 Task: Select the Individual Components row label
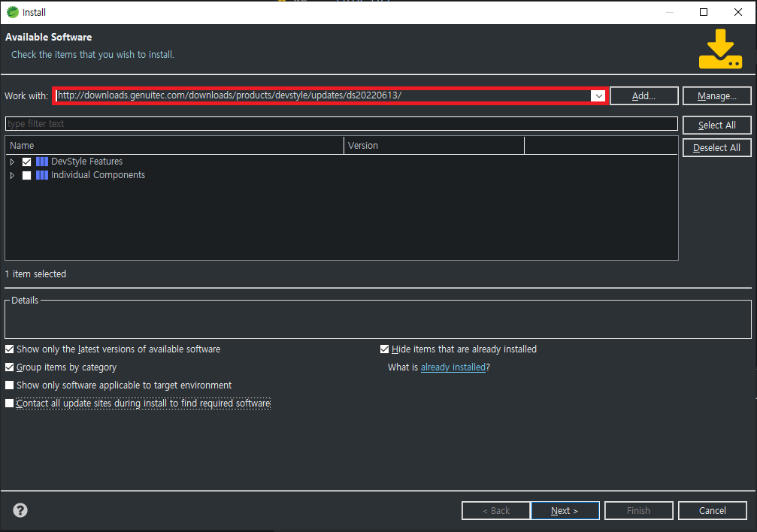(98, 175)
